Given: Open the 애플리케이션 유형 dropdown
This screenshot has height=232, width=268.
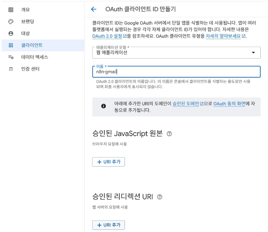Looking at the screenshot, I should coord(177,53).
